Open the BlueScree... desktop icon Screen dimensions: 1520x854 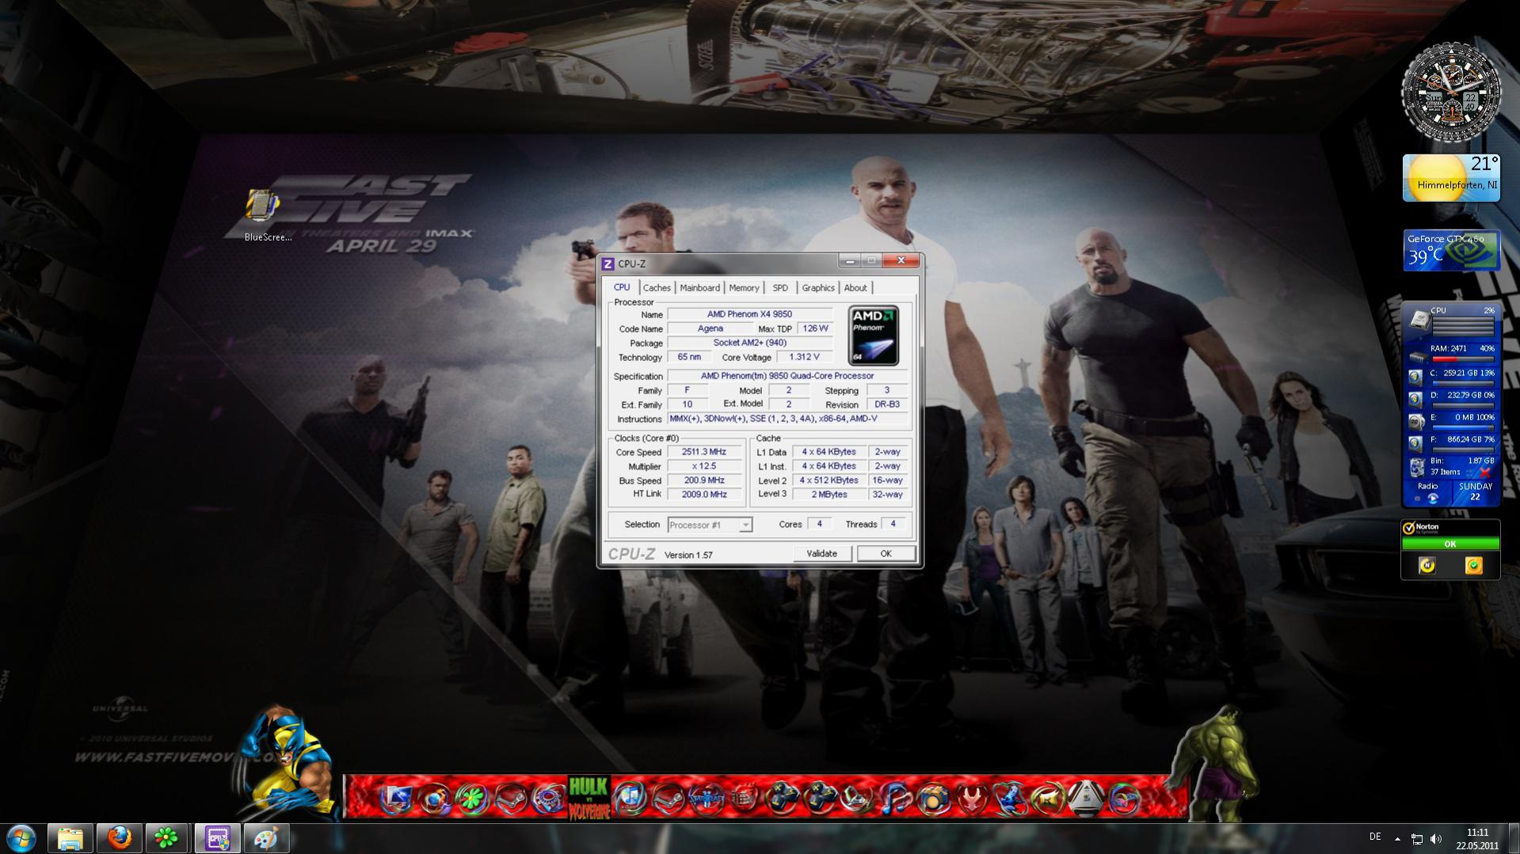click(x=267, y=215)
